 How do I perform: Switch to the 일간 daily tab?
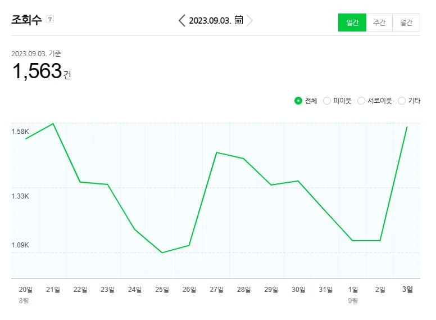pyautogui.click(x=352, y=22)
